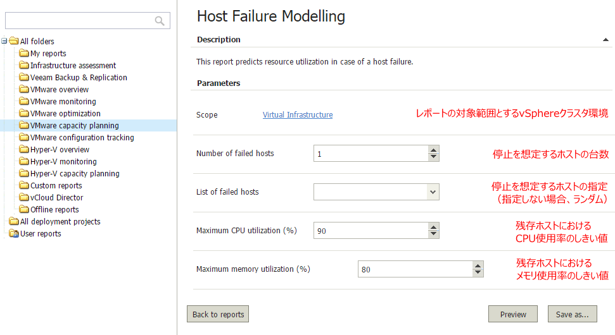Open Offline reports folder
Image resolution: width=615 pixels, height=335 pixels.
tap(54, 209)
